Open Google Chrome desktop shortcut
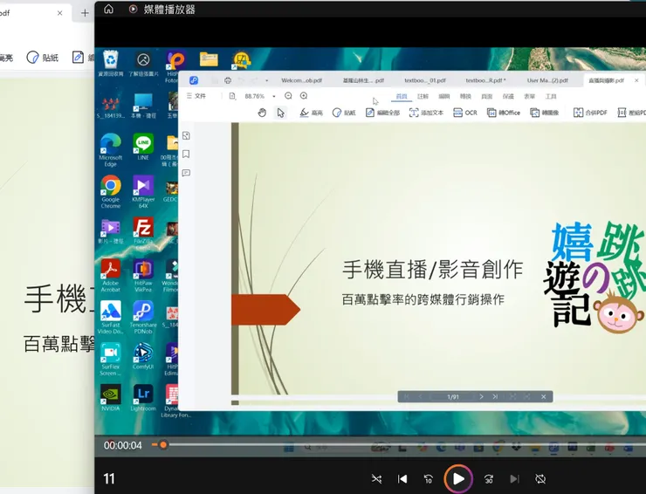This screenshot has width=646, height=494. click(x=110, y=192)
